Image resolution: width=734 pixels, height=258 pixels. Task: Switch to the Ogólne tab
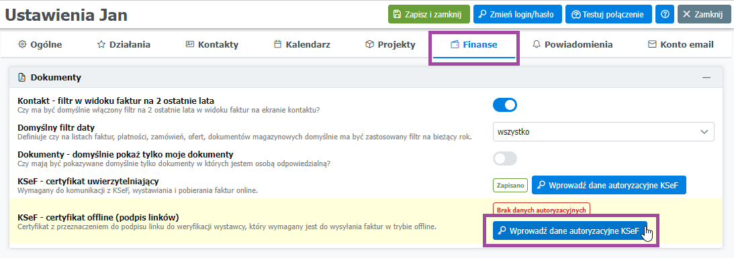(x=40, y=45)
